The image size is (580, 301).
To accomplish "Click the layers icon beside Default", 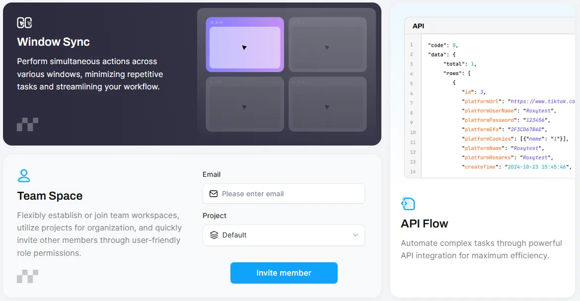I will (214, 235).
